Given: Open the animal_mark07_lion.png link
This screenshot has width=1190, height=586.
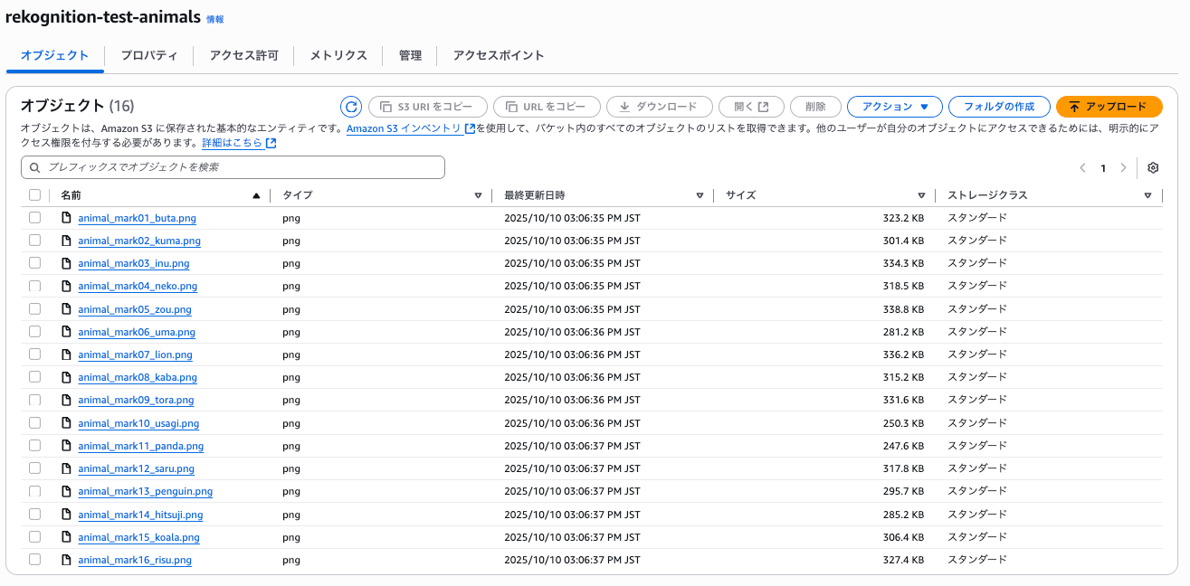Looking at the screenshot, I should coord(135,354).
